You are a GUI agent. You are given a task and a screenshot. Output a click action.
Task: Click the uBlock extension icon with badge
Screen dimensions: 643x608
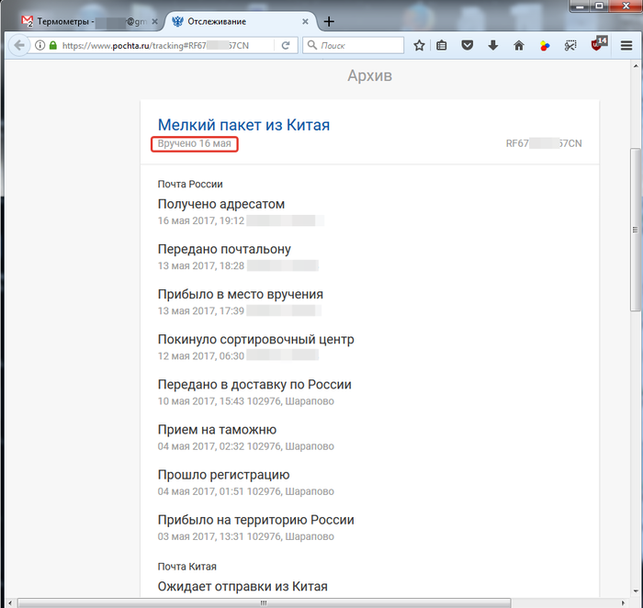tap(598, 44)
